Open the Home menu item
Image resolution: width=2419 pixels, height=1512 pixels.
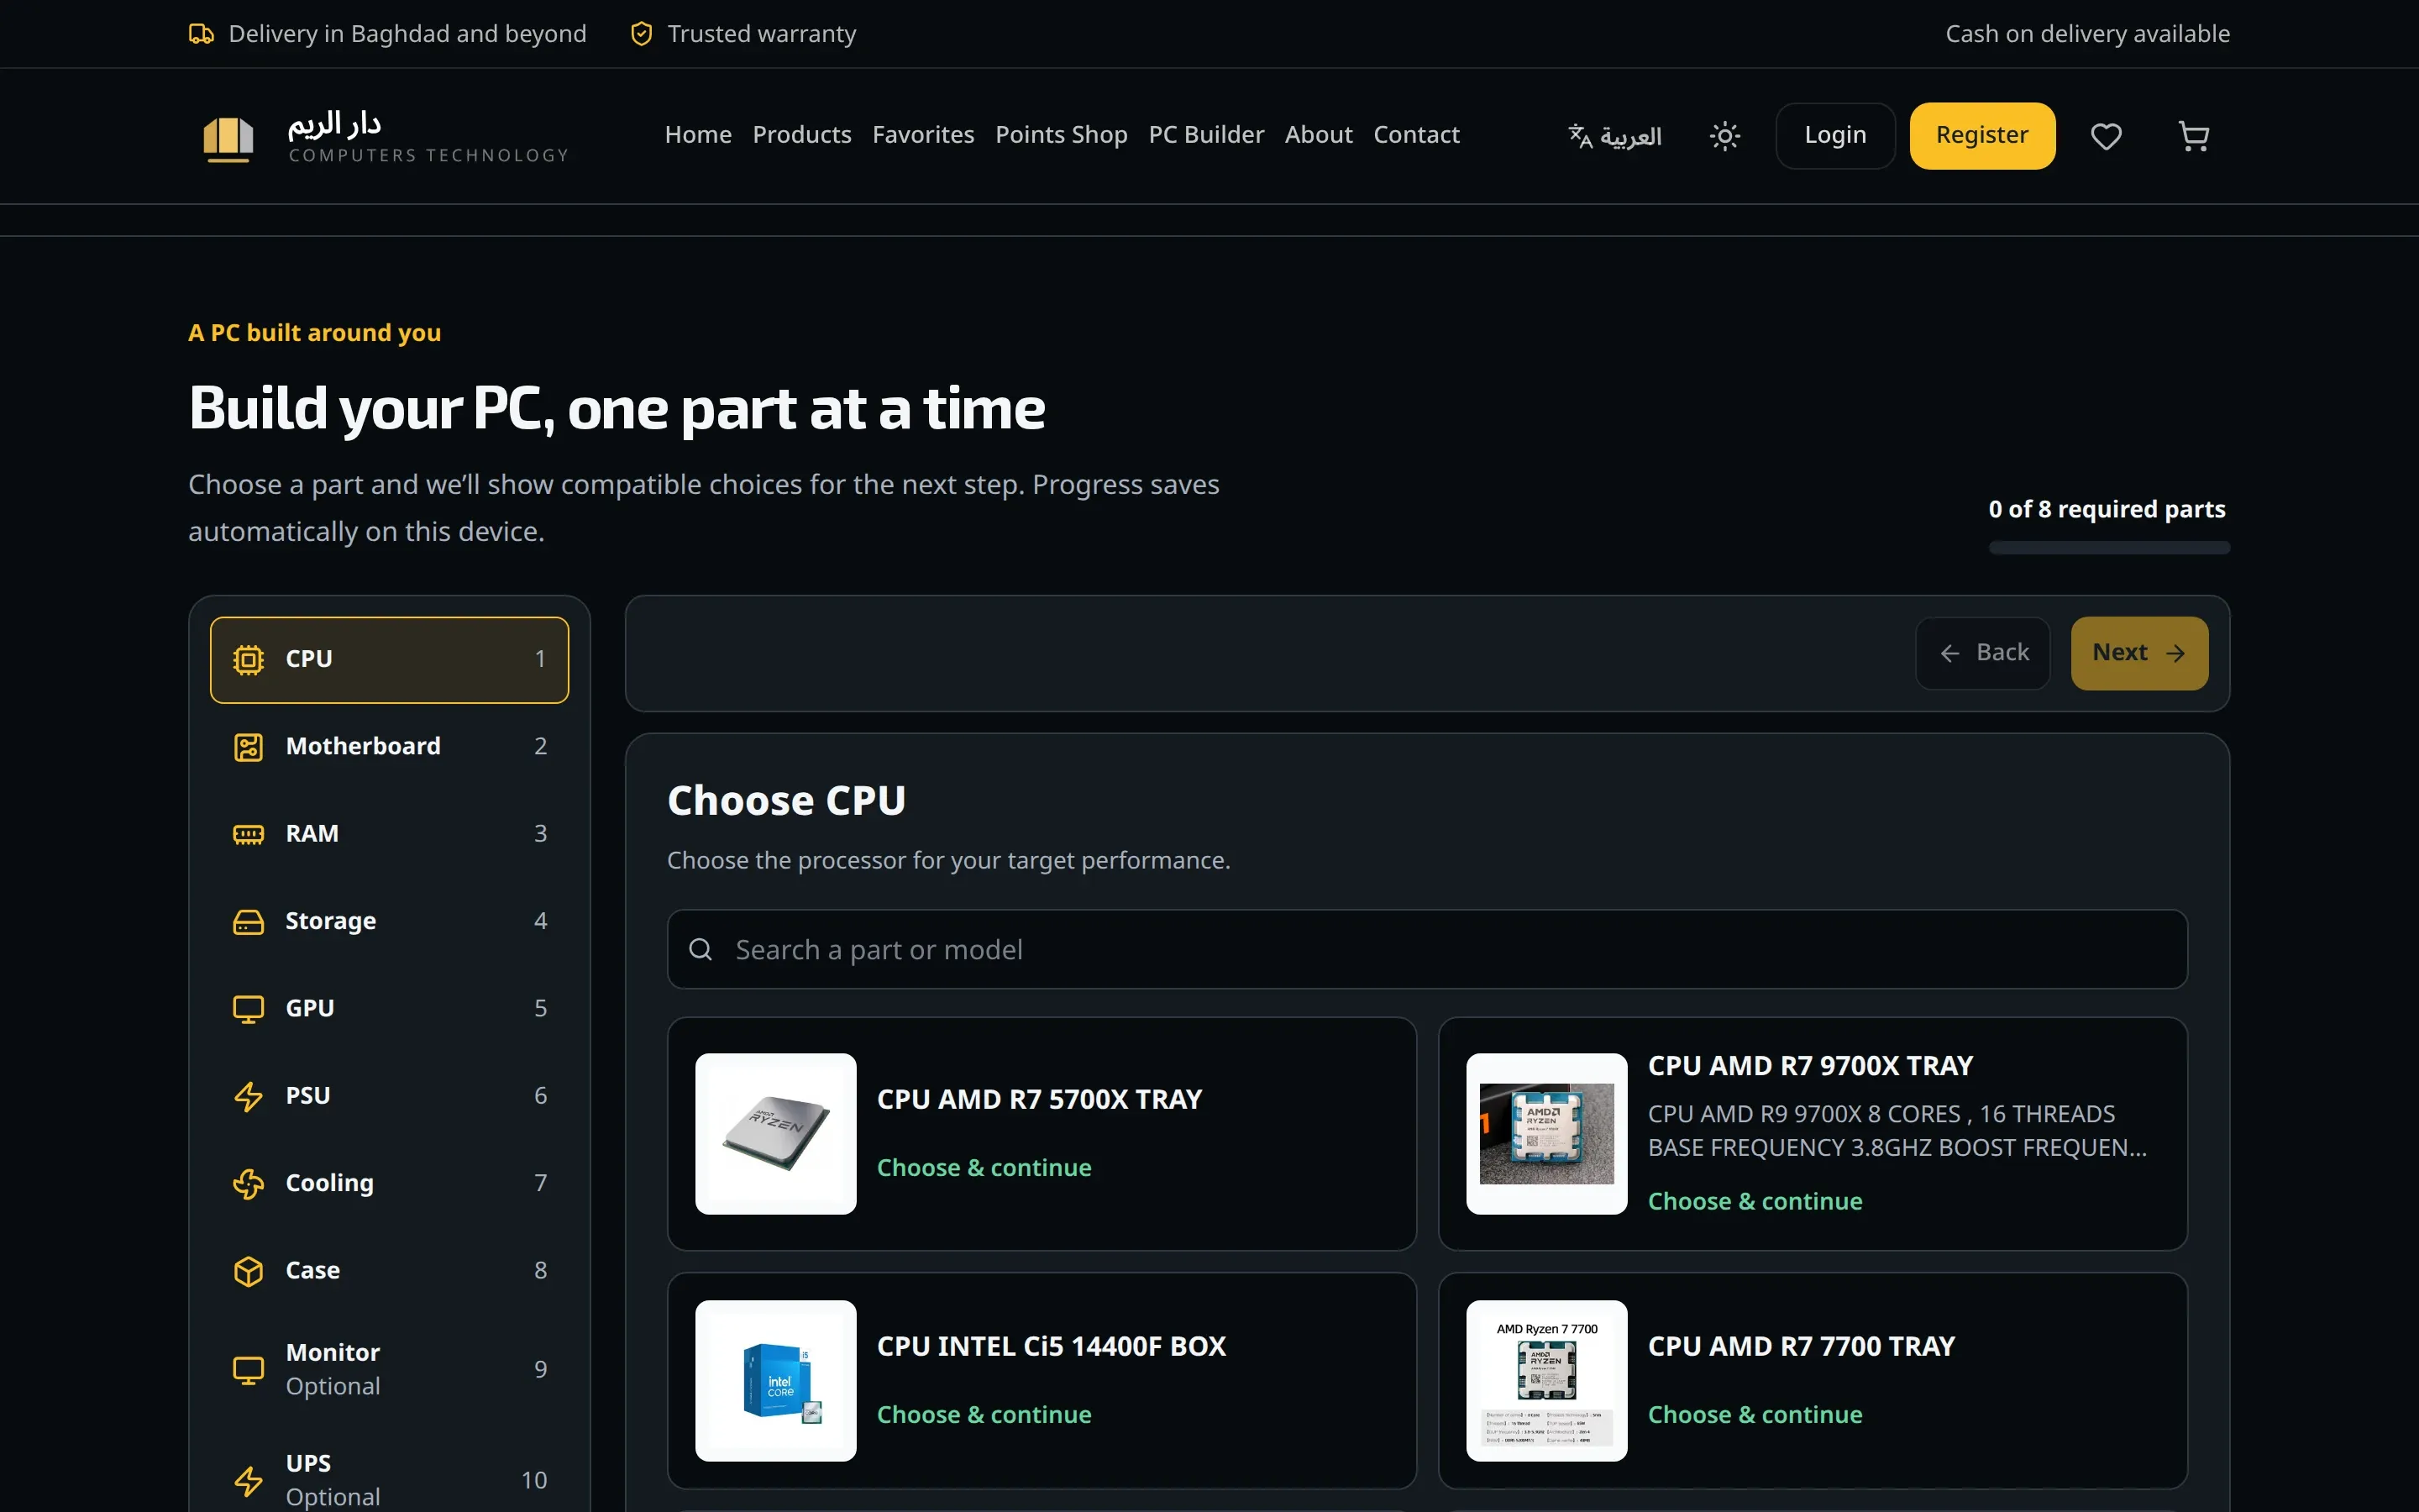(x=698, y=135)
